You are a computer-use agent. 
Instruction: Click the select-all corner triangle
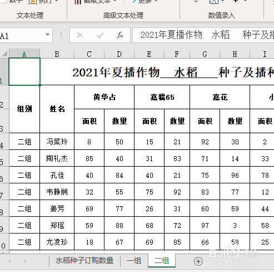coord(4,54)
